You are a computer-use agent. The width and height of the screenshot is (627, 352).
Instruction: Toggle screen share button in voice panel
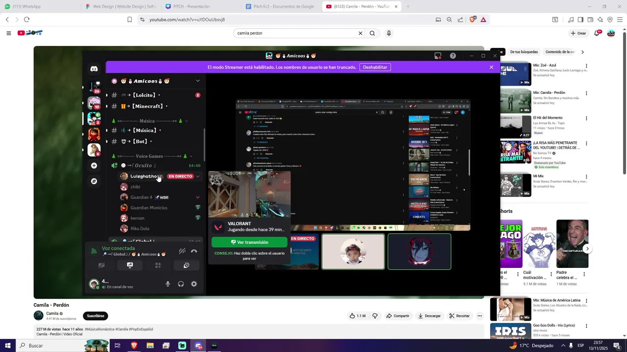[130, 265]
